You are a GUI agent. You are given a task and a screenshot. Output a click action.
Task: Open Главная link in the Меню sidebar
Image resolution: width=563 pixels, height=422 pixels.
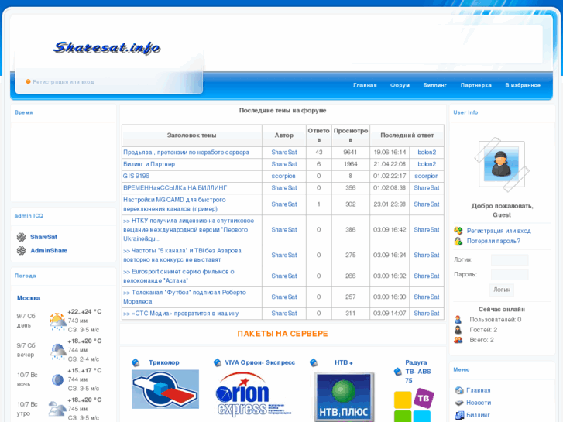coord(479,390)
